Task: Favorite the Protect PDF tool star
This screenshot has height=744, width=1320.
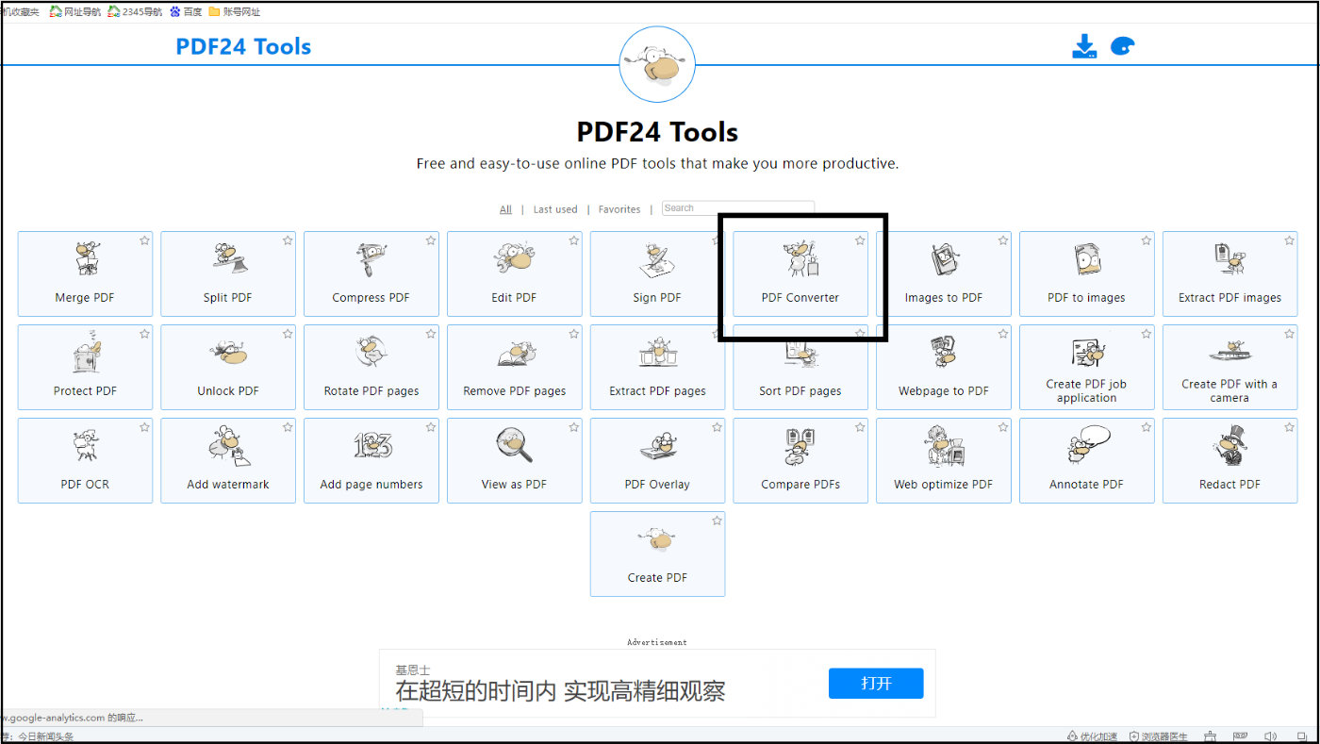Action: click(144, 334)
